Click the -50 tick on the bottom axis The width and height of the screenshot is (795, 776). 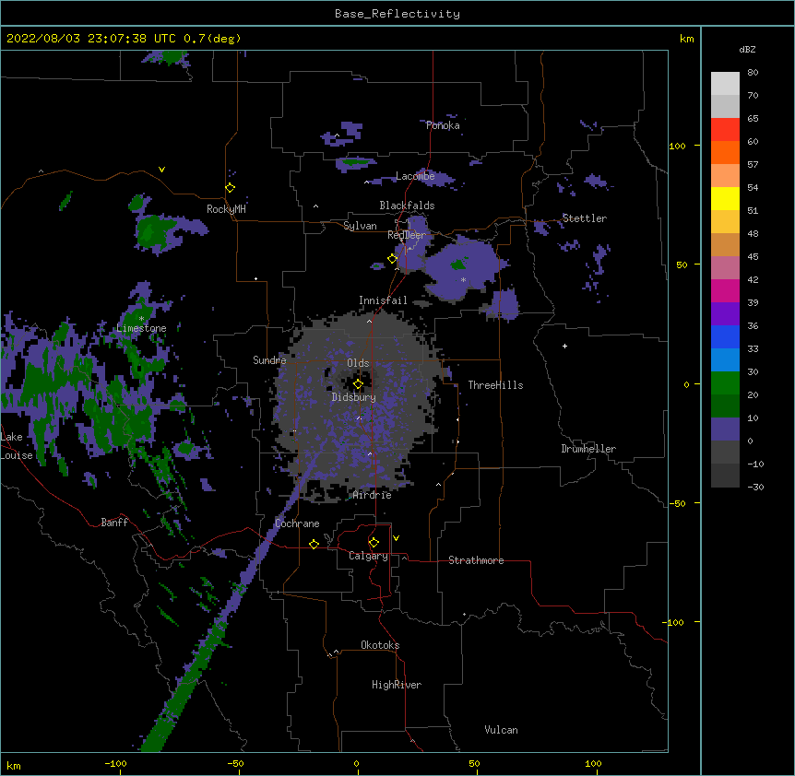(235, 763)
